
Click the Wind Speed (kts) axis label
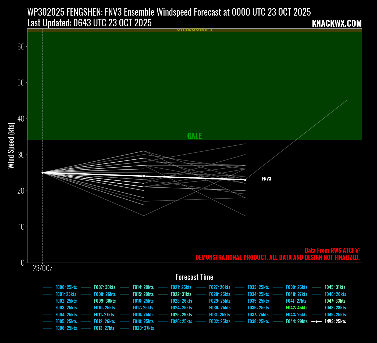point(11,146)
